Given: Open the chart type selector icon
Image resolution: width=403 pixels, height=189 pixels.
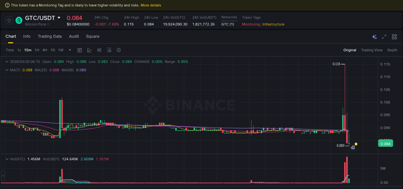Looking at the screenshot, I should (89, 50).
